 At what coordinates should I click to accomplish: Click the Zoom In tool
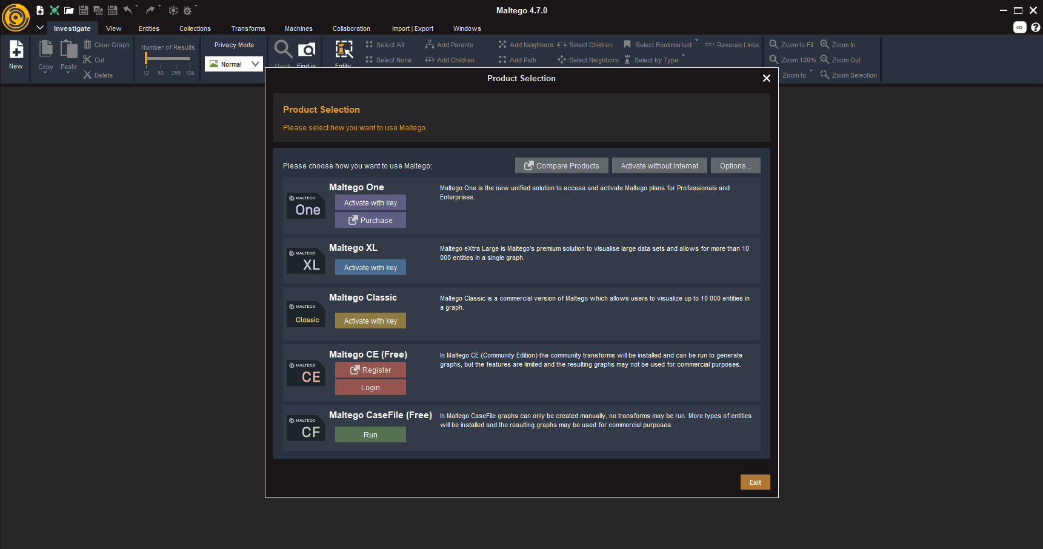pos(838,45)
